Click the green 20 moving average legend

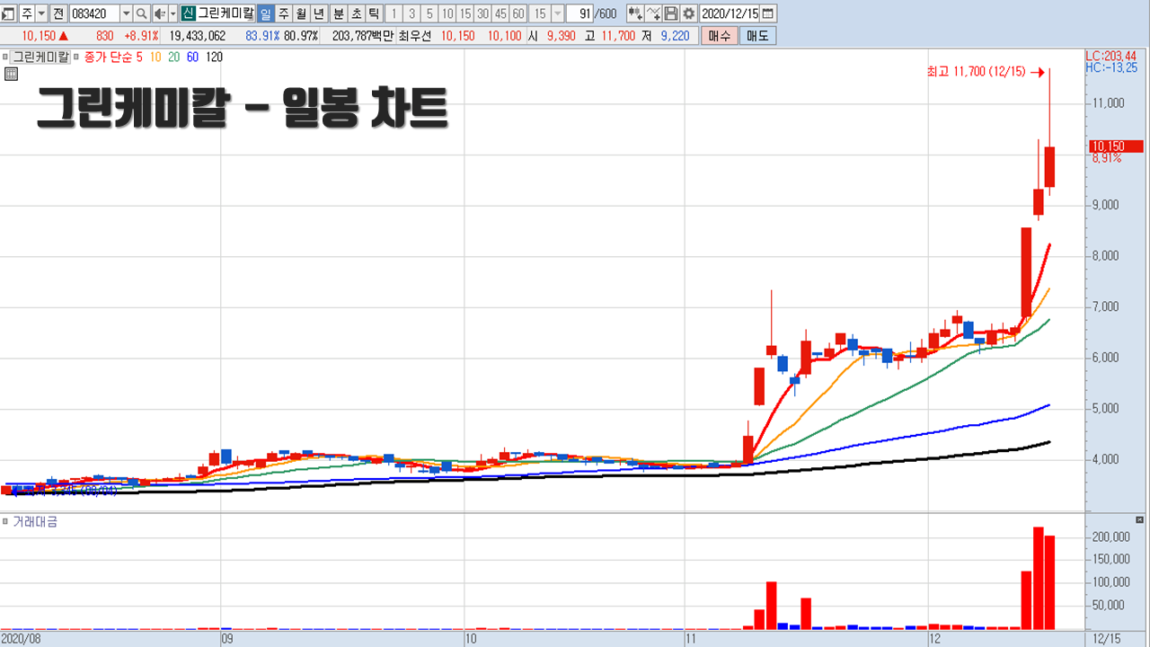(173, 57)
